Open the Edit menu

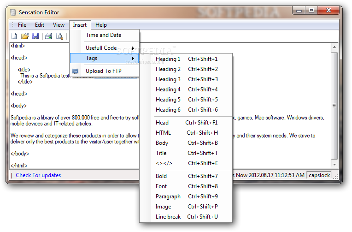pyautogui.click(x=40, y=25)
